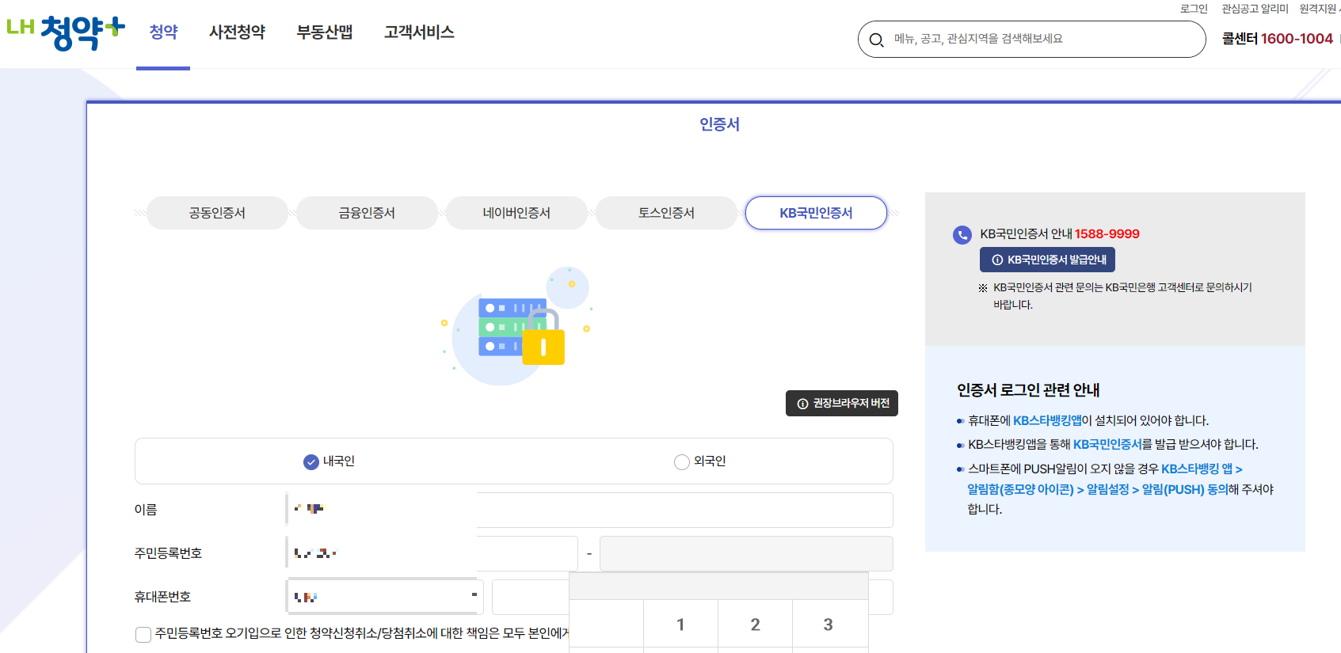Click the search magnifier icon
Viewport: 1341px width, 653px height.
click(876, 40)
